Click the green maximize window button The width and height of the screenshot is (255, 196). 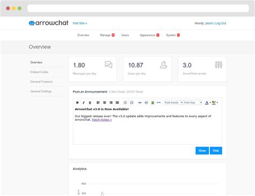19,8
